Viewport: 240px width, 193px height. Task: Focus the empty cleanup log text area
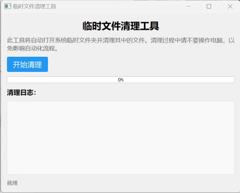121,138
